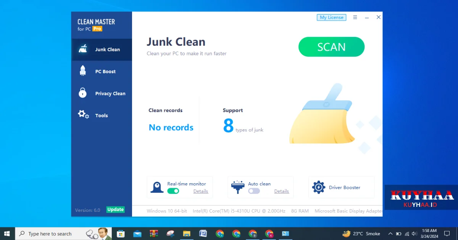Enable the Auto clean switch
The width and height of the screenshot is (458, 240).
(x=254, y=191)
